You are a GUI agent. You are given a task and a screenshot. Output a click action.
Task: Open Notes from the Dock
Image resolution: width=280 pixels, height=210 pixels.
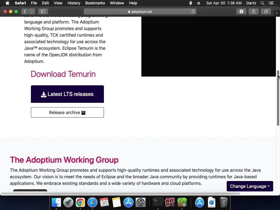click(x=116, y=203)
